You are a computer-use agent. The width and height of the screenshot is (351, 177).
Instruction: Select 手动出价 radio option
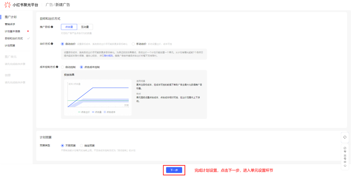133,44
